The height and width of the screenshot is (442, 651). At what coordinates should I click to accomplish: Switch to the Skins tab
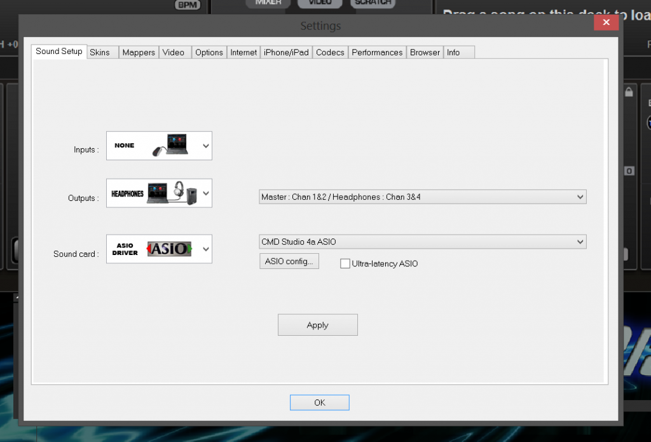pyautogui.click(x=102, y=52)
